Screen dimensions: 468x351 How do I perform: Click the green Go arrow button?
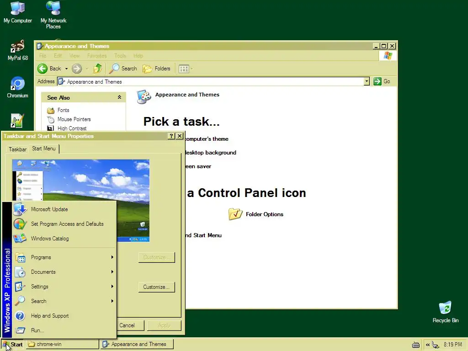point(377,81)
